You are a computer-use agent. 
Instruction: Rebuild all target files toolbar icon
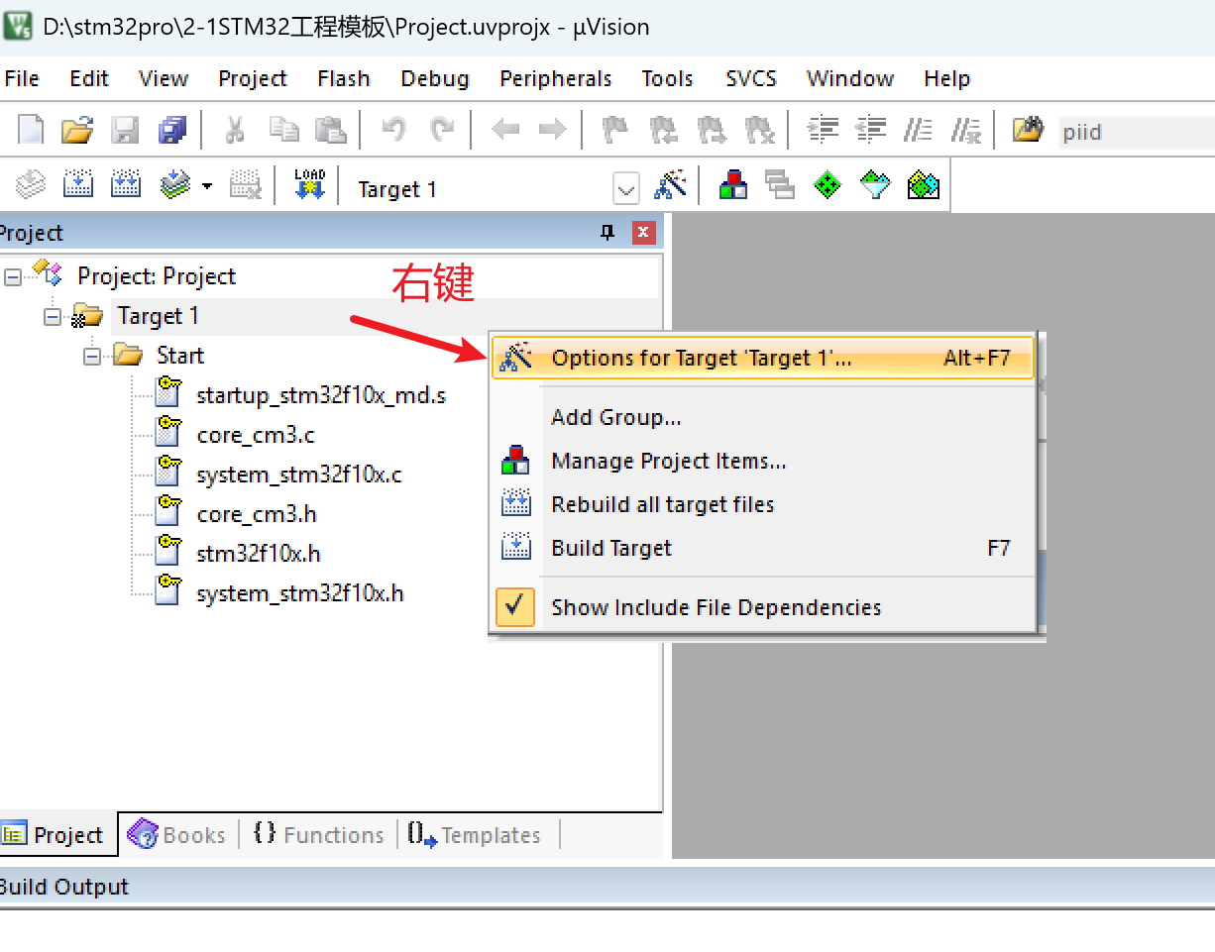[x=125, y=184]
